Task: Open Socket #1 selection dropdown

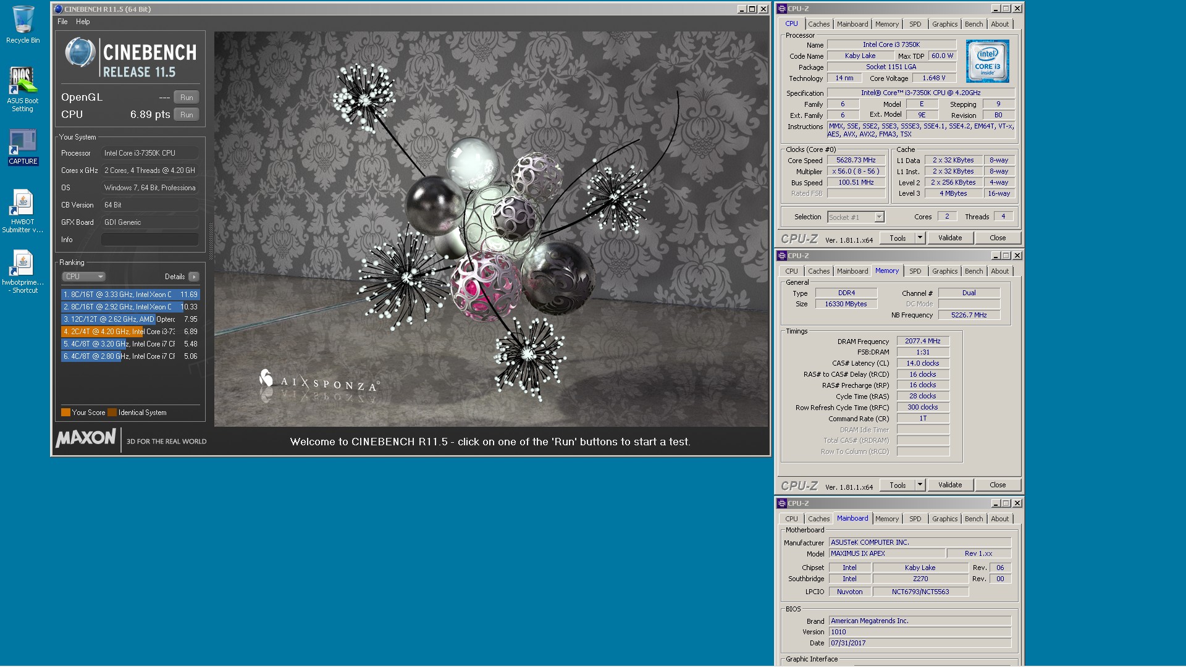Action: click(856, 217)
